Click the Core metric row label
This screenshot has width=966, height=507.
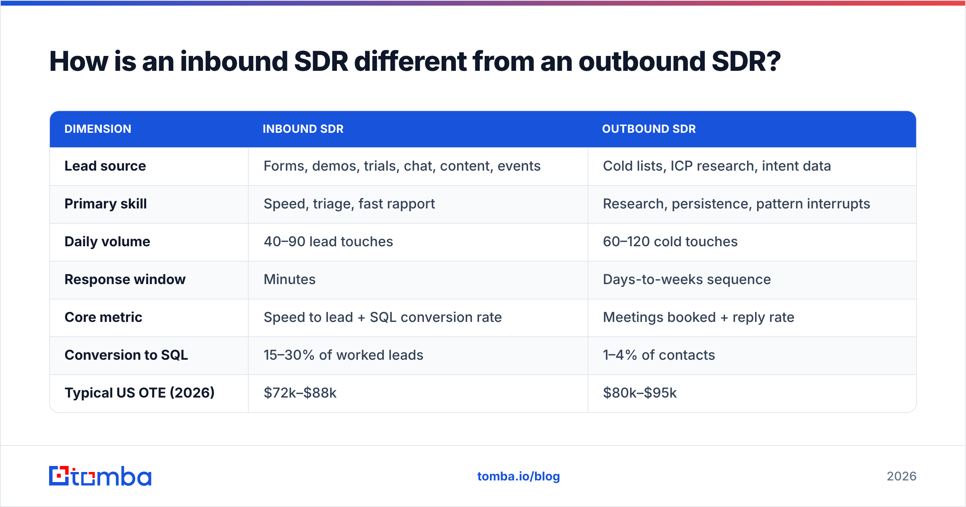point(103,317)
